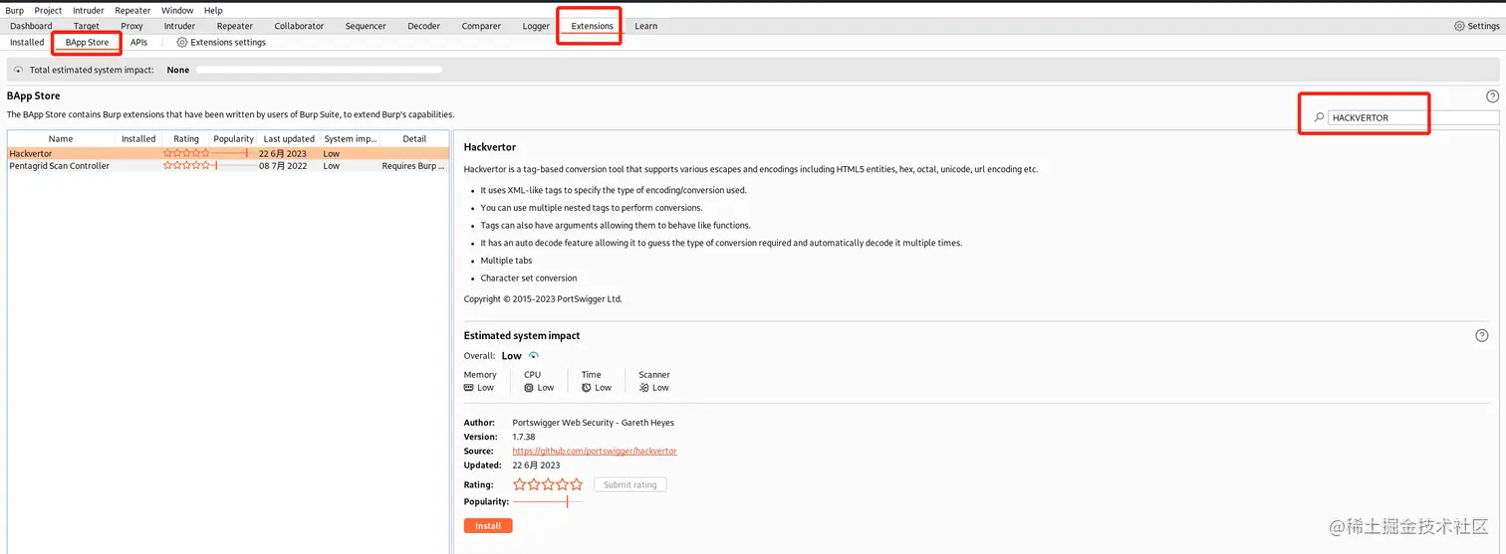1506x554 pixels.
Task: Sort table by Name column
Action: coord(61,138)
